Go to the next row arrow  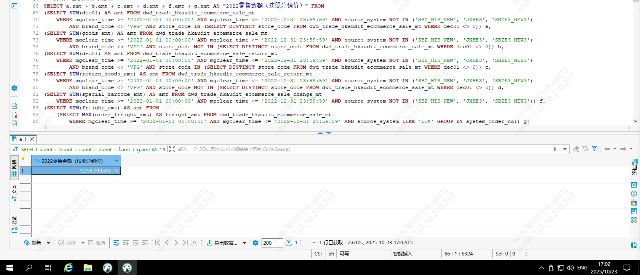click(x=176, y=243)
